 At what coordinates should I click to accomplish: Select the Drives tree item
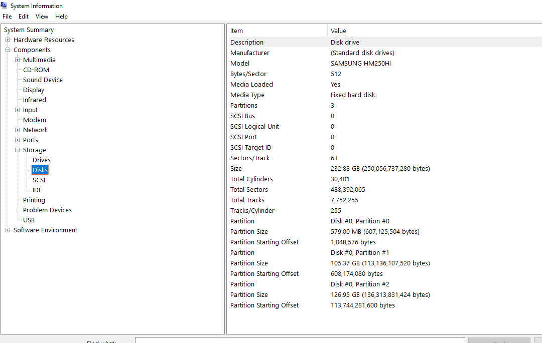[41, 160]
